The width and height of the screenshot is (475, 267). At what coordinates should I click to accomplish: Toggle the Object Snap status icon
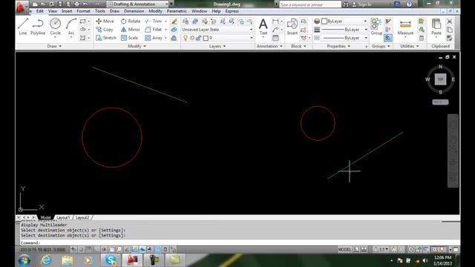tap(112, 249)
